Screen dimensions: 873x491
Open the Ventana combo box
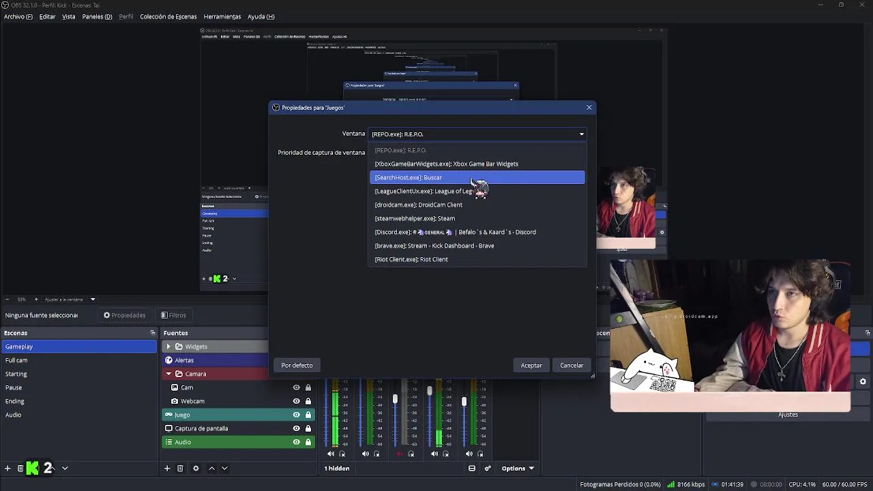pyautogui.click(x=477, y=134)
